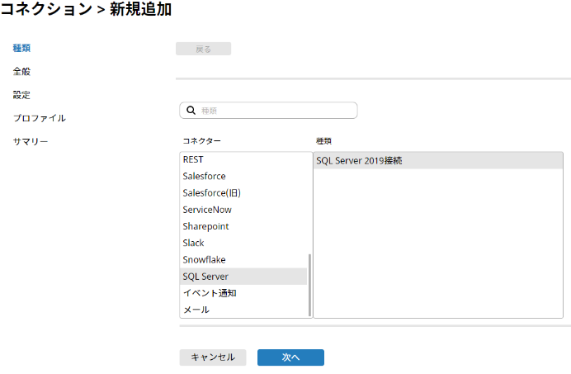Image resolution: width=571 pixels, height=374 pixels.
Task: Select SQL Server 2019接続 type
Action: (359, 161)
